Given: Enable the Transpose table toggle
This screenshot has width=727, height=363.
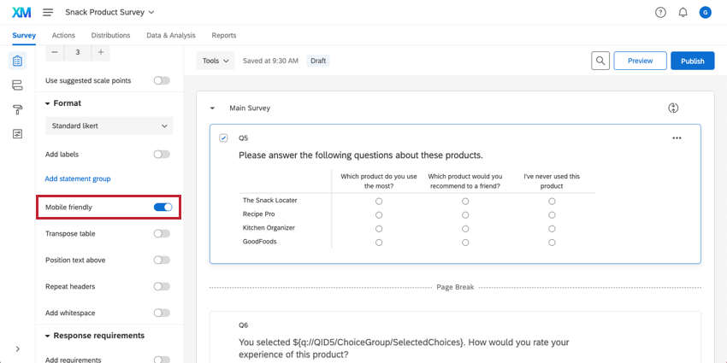Looking at the screenshot, I should click(162, 233).
